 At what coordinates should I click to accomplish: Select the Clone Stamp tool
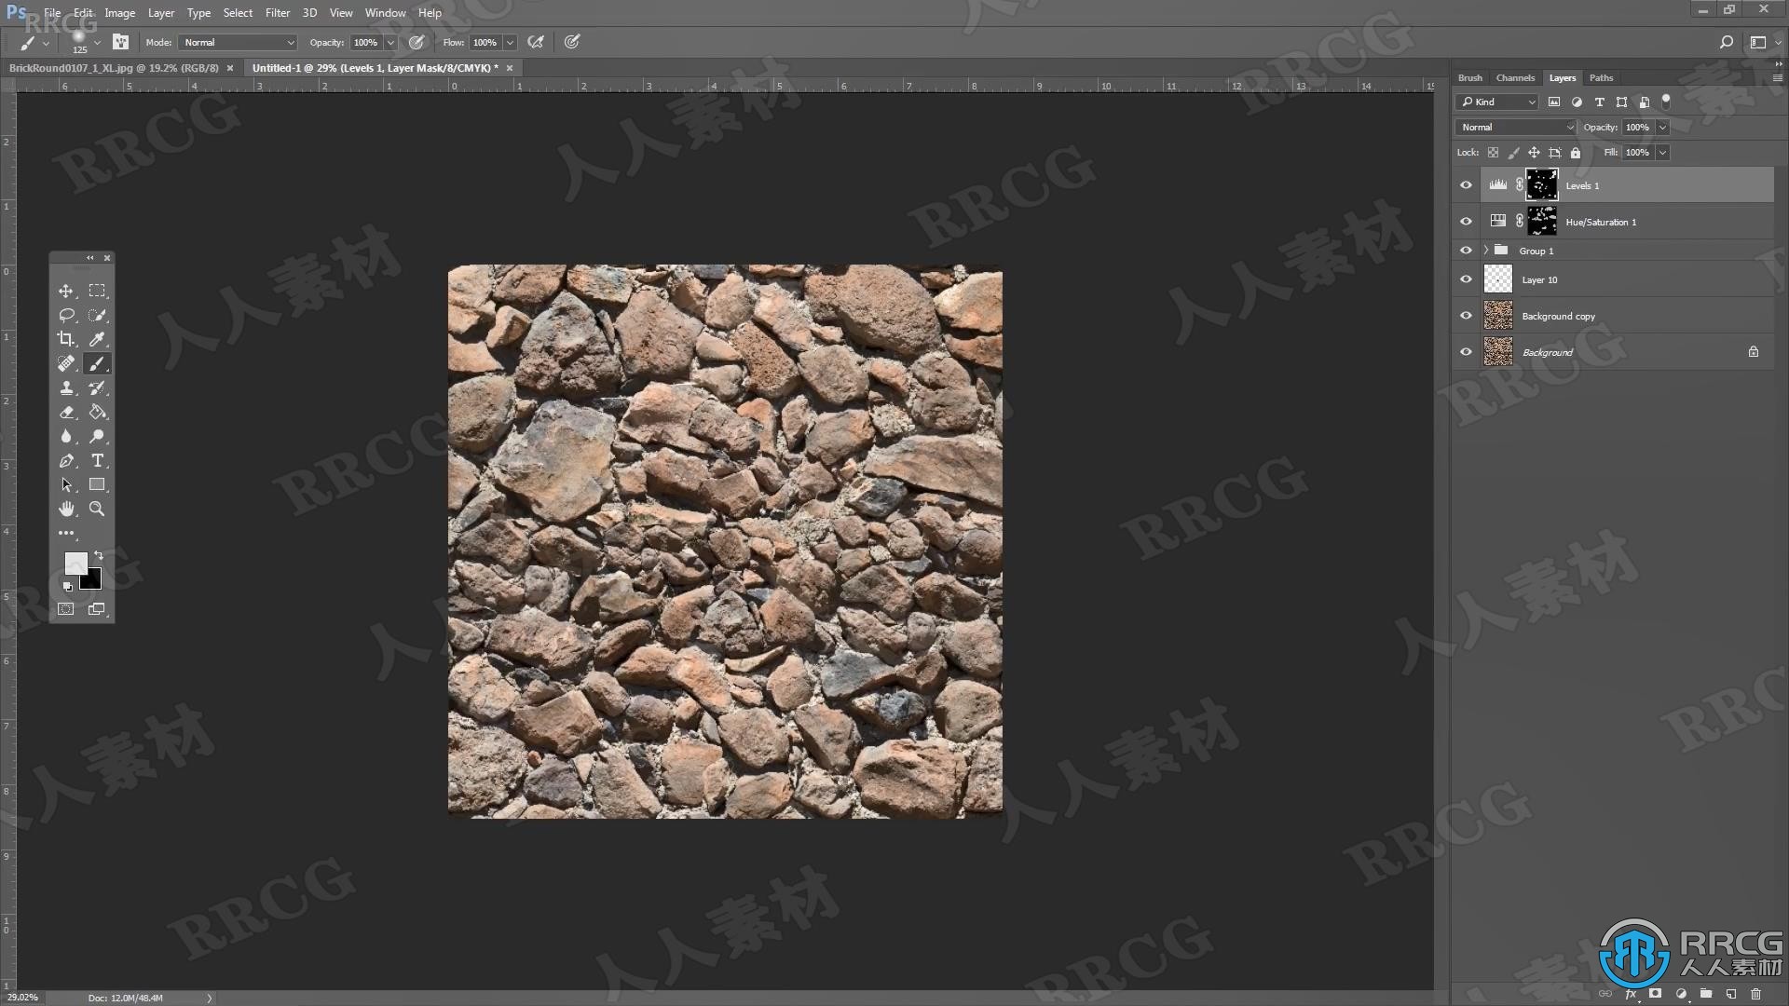tap(66, 388)
